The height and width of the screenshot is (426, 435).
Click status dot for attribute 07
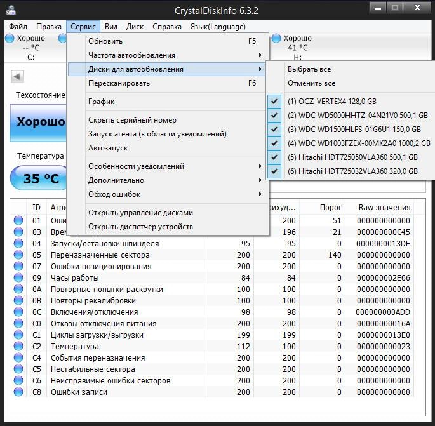18,266
